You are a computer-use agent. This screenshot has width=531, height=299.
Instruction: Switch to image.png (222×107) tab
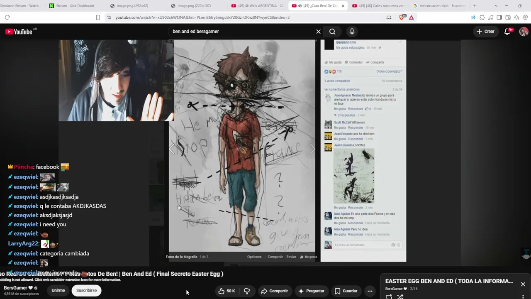(x=197, y=6)
